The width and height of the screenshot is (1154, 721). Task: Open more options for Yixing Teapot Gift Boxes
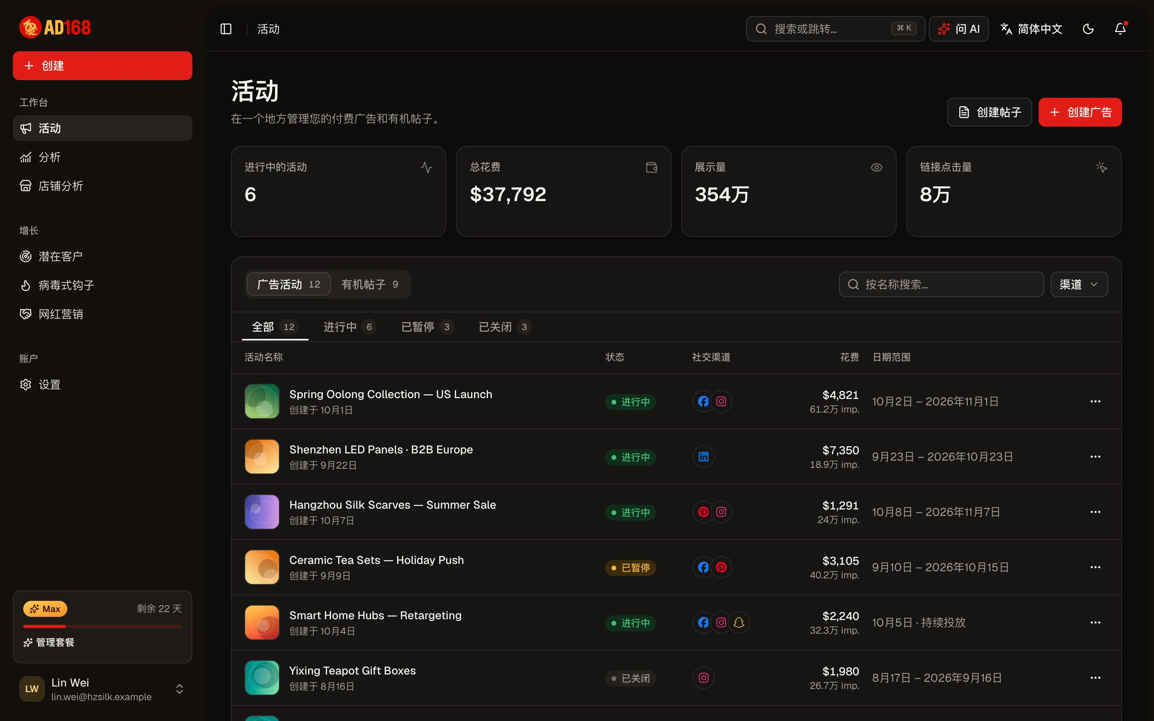point(1095,678)
